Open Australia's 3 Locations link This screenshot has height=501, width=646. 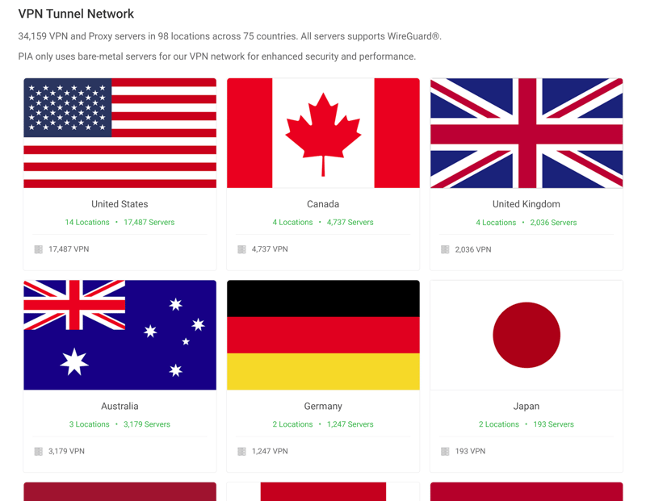90,424
